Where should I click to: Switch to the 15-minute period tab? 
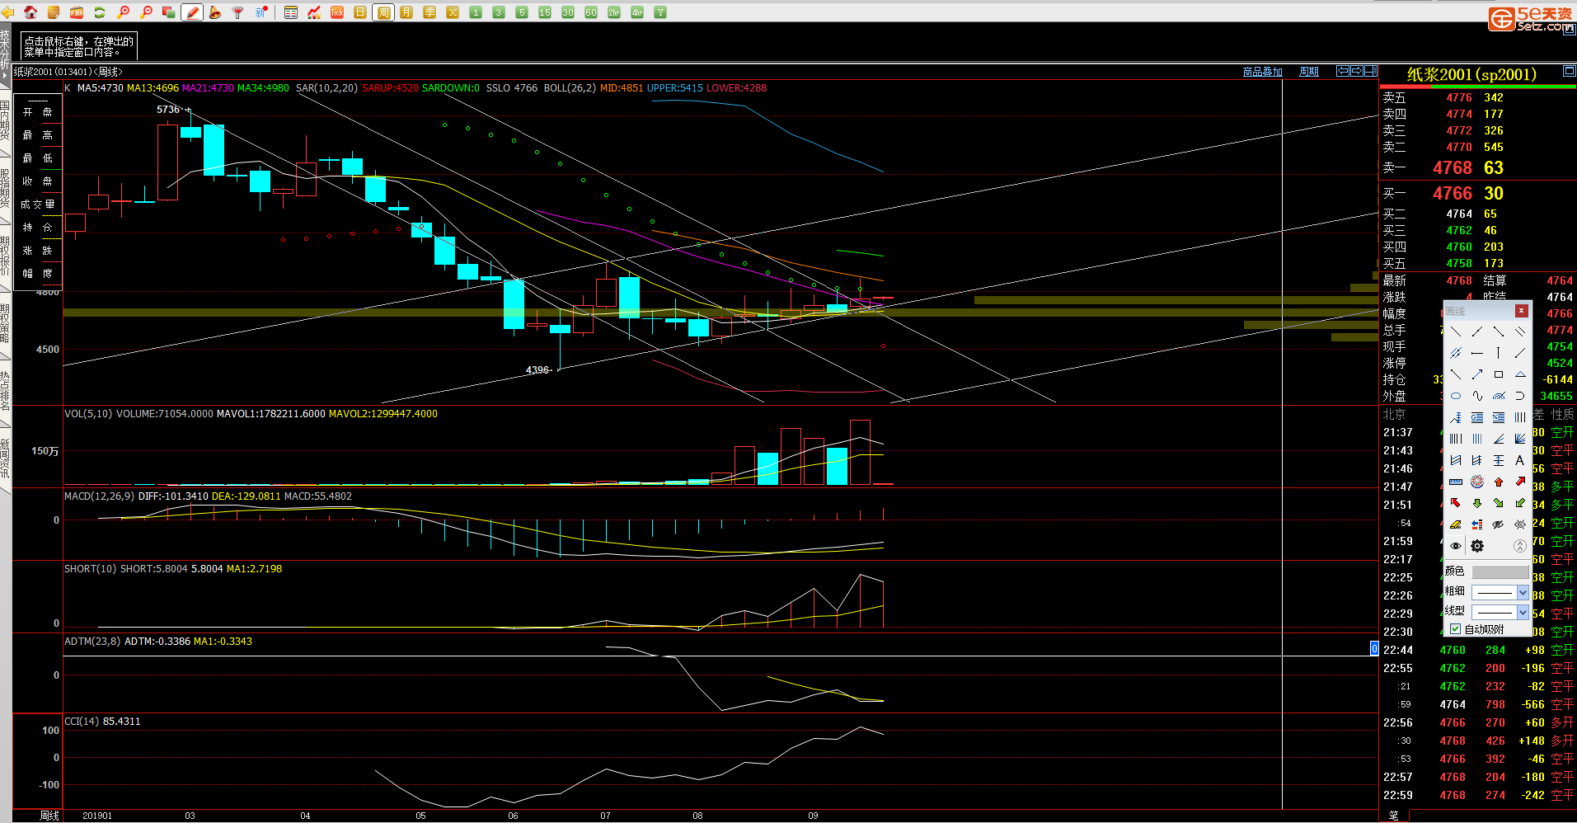pos(545,12)
